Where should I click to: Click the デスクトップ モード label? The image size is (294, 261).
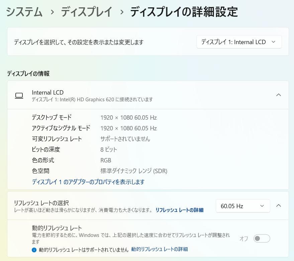pos(52,118)
